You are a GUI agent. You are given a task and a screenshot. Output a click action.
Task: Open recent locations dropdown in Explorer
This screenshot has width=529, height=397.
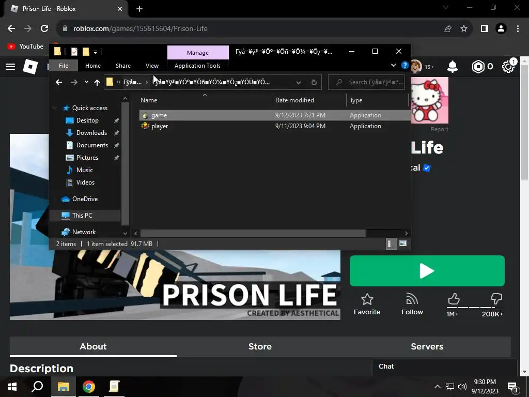tap(86, 82)
